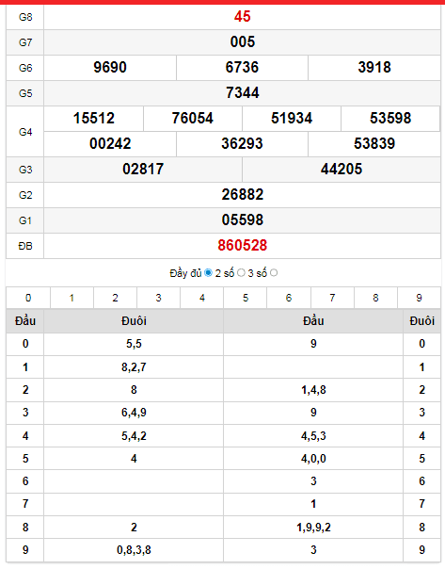Select digit filter tab 1
This screenshot has width=445, height=569.
(72, 298)
